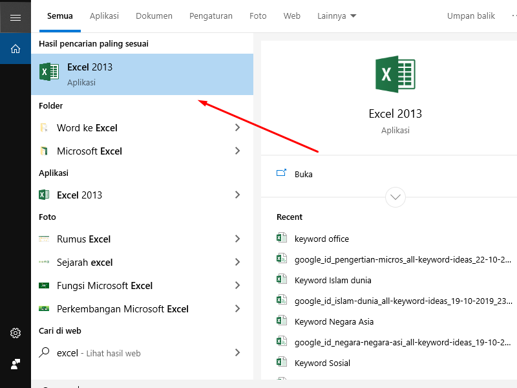Expand more actions circular down arrow

pyautogui.click(x=396, y=197)
